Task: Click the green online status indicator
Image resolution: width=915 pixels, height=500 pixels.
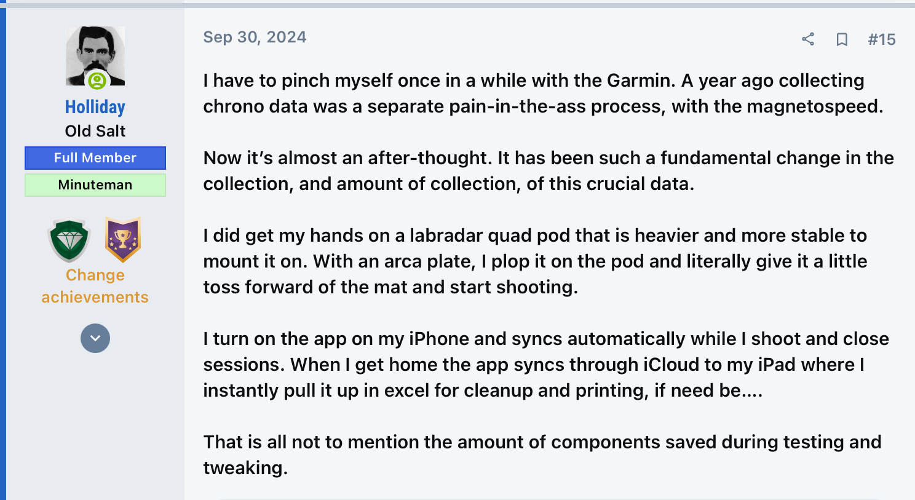Action: pyautogui.click(x=97, y=81)
